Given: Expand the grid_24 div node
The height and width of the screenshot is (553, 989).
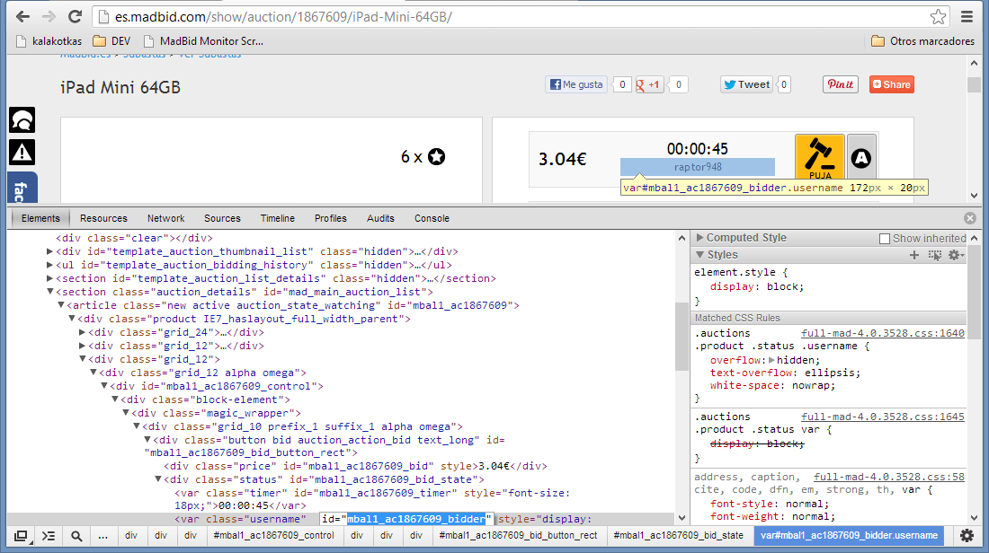Looking at the screenshot, I should (82, 332).
